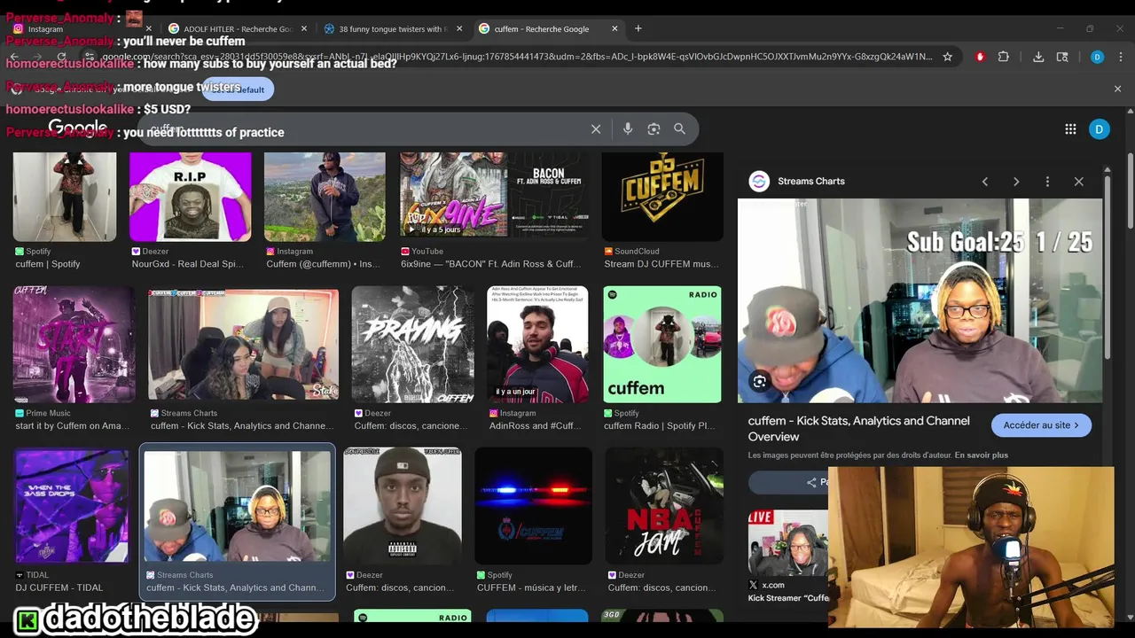1135x638 pixels.
Task: Close the cuffem - Recherche Google tab
Action: point(614,28)
